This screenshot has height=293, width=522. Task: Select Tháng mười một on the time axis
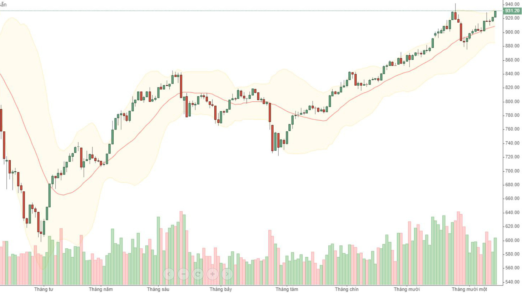469,289
